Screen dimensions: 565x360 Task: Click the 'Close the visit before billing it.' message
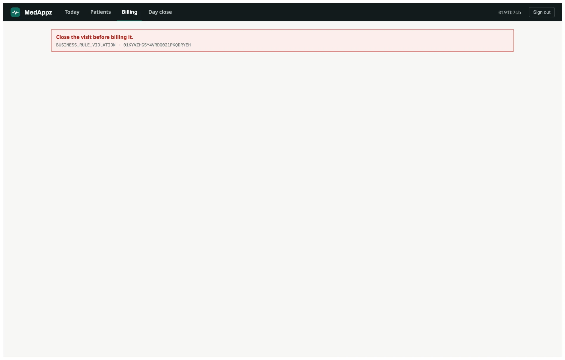point(94,37)
